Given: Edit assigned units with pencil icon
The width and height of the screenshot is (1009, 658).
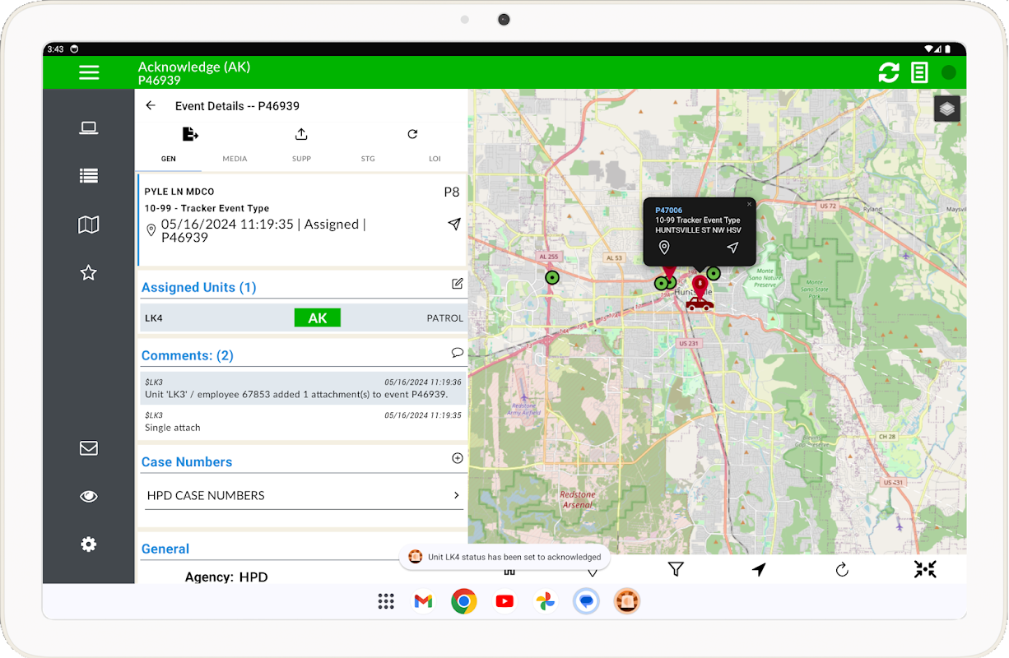Looking at the screenshot, I should pyautogui.click(x=457, y=284).
